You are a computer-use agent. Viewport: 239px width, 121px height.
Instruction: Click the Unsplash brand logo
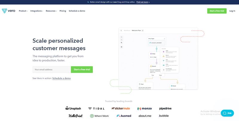(73, 109)
